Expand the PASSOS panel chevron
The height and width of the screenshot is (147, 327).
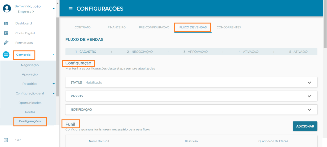[x=309, y=96]
